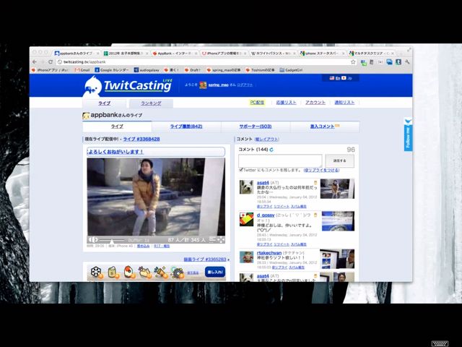Image resolution: width=462 pixels, height=347 pixels.
Task: Open the Gmail bookmark
Action: [x=82, y=70]
